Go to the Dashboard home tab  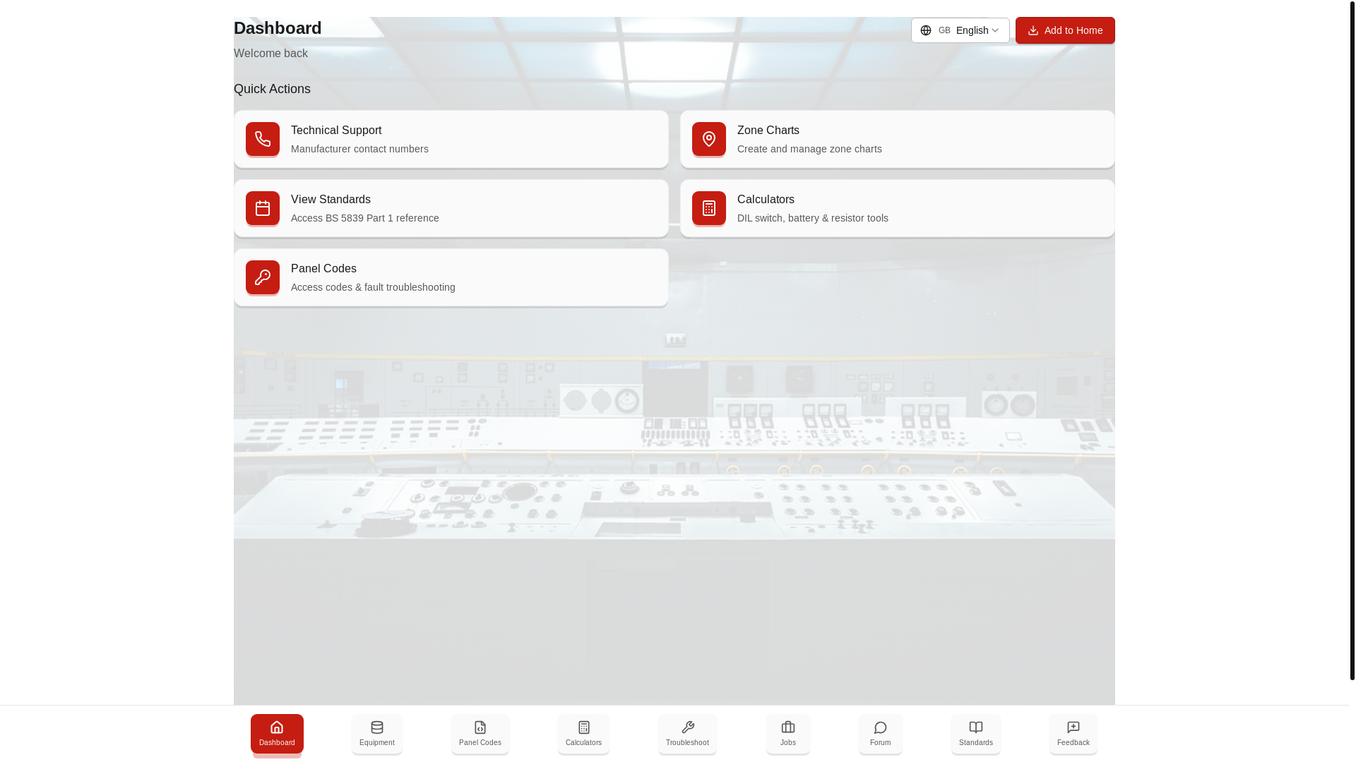(277, 734)
